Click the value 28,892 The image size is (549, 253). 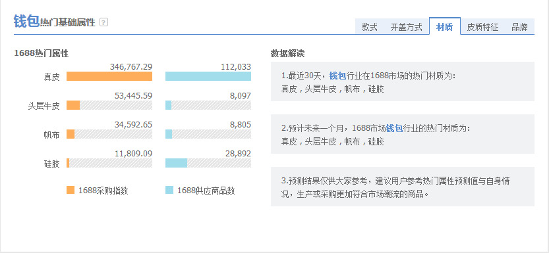239,154
